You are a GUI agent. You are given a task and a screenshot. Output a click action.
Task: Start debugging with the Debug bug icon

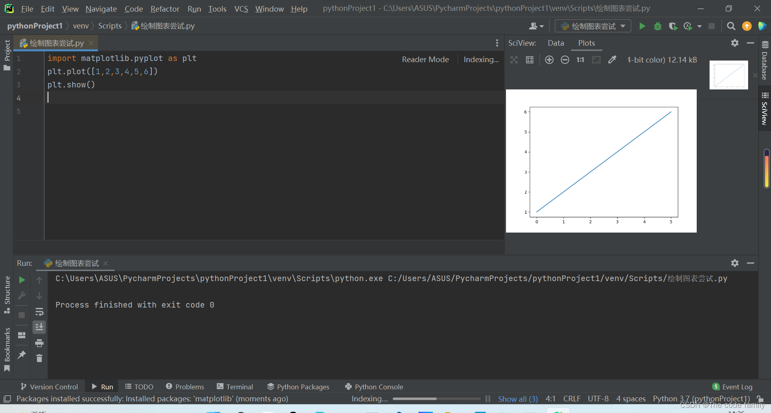(657, 26)
